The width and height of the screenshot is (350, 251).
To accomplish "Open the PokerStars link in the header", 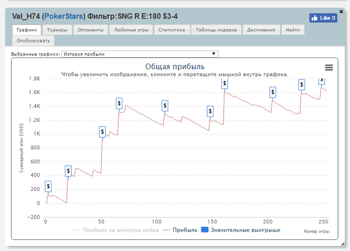I will pos(64,16).
